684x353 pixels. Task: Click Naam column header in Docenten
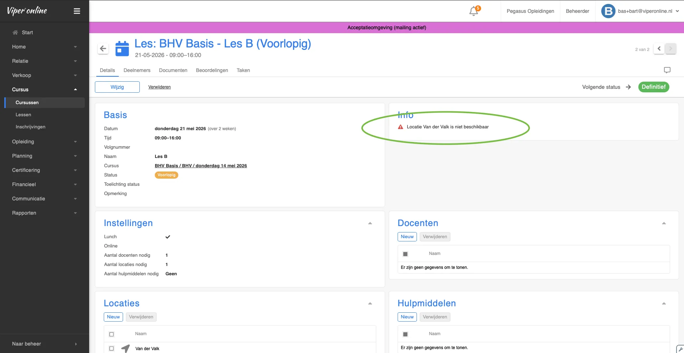[434, 254]
